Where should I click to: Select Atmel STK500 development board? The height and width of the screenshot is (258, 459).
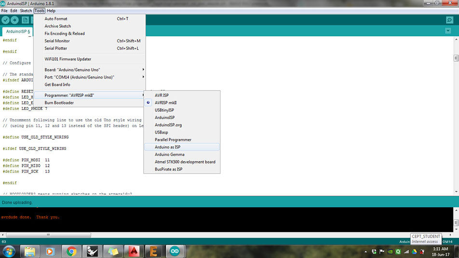[182, 162]
